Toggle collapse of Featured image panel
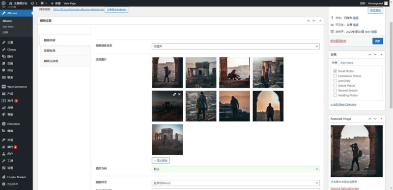The height and width of the screenshot is (190, 393). click(382, 119)
